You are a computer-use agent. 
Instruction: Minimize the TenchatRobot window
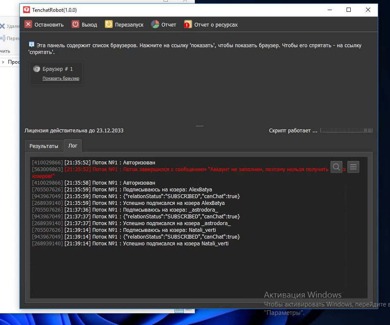330,10
